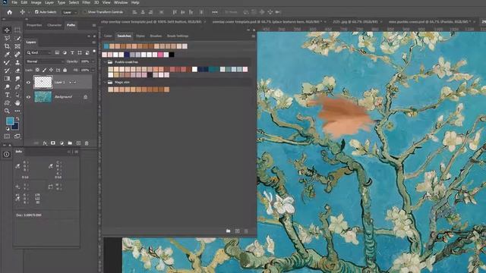This screenshot has height=273, width=486.
Task: Open the Normal blend mode dropdown
Action: click(x=46, y=61)
